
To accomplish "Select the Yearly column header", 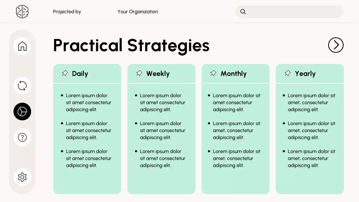I will 305,74.
